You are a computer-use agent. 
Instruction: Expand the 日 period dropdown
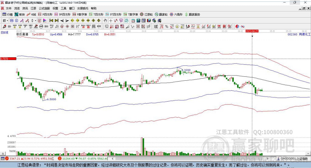[x=7, y=21]
